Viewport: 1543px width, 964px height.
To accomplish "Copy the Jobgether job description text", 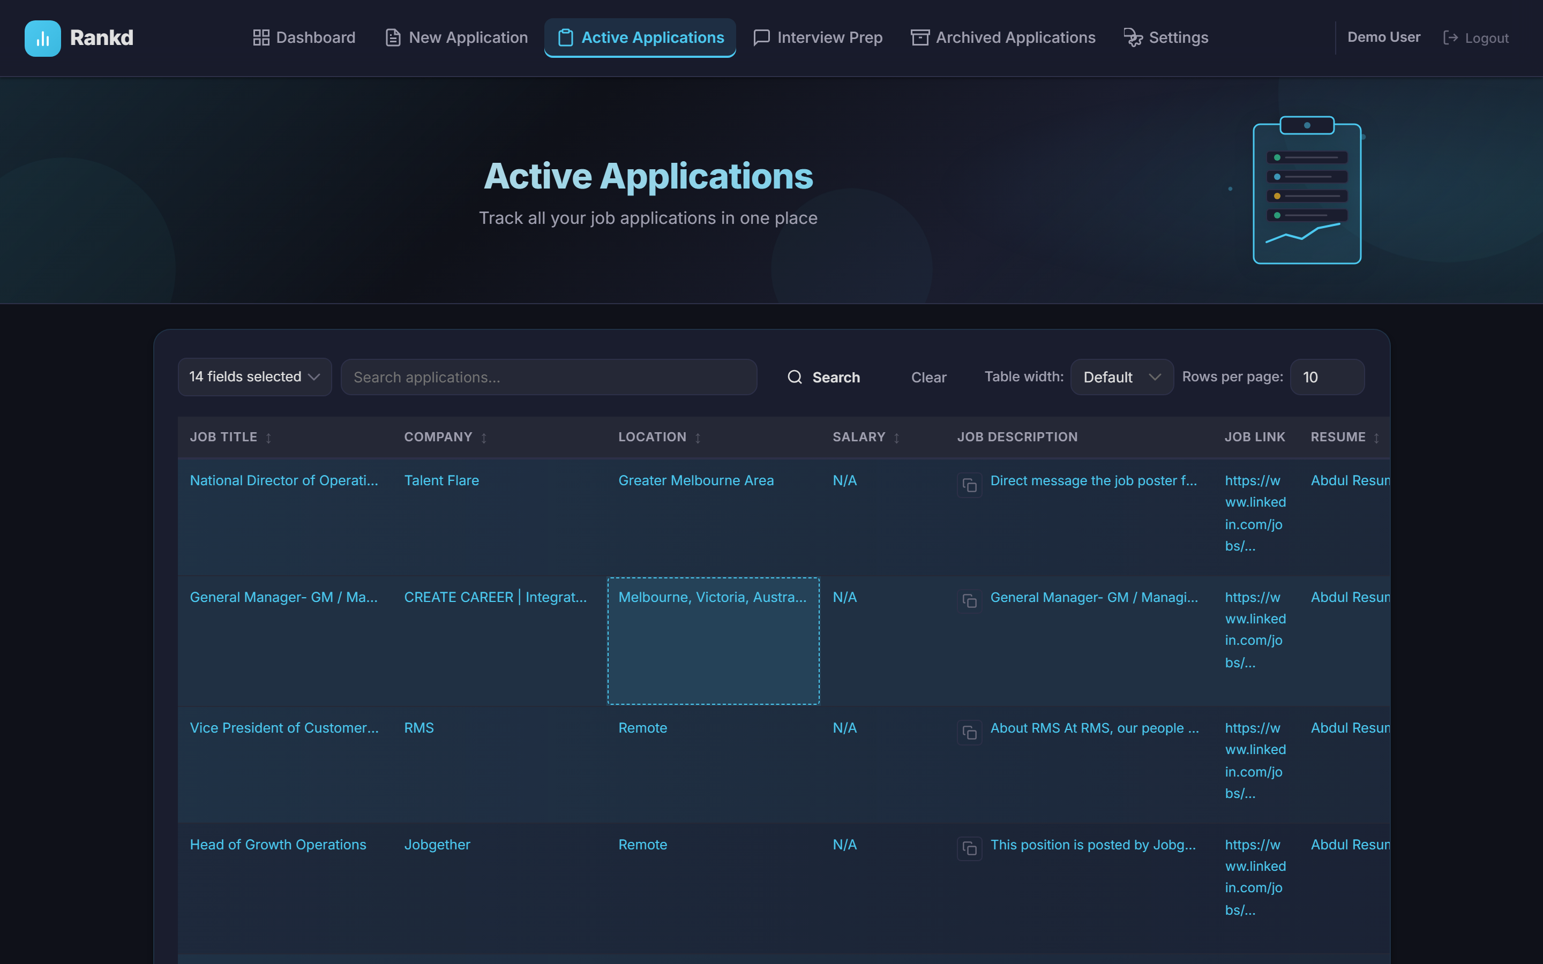I will (969, 849).
